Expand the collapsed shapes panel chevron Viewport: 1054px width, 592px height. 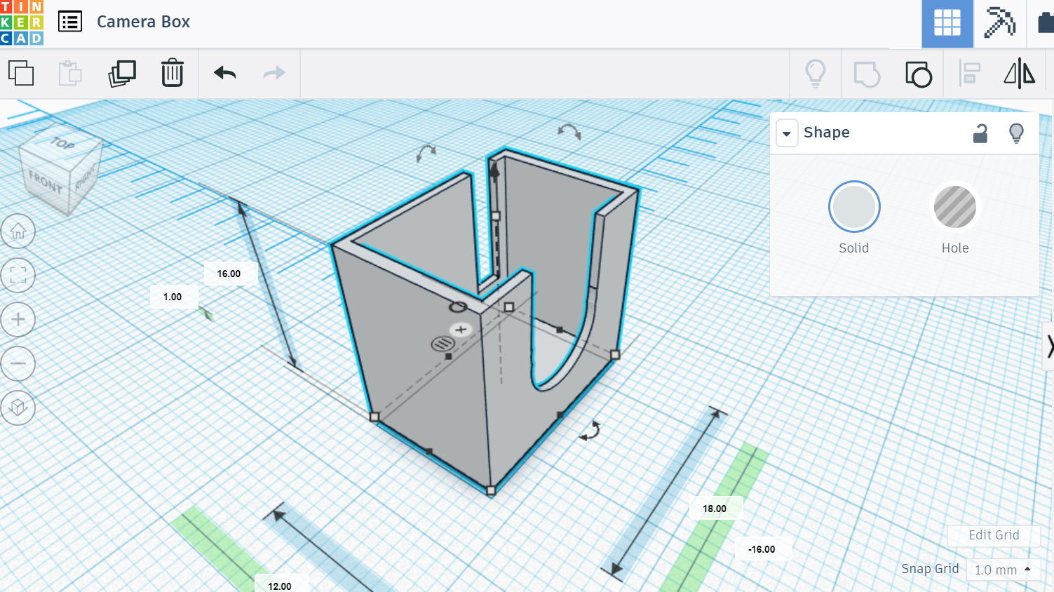(1049, 347)
